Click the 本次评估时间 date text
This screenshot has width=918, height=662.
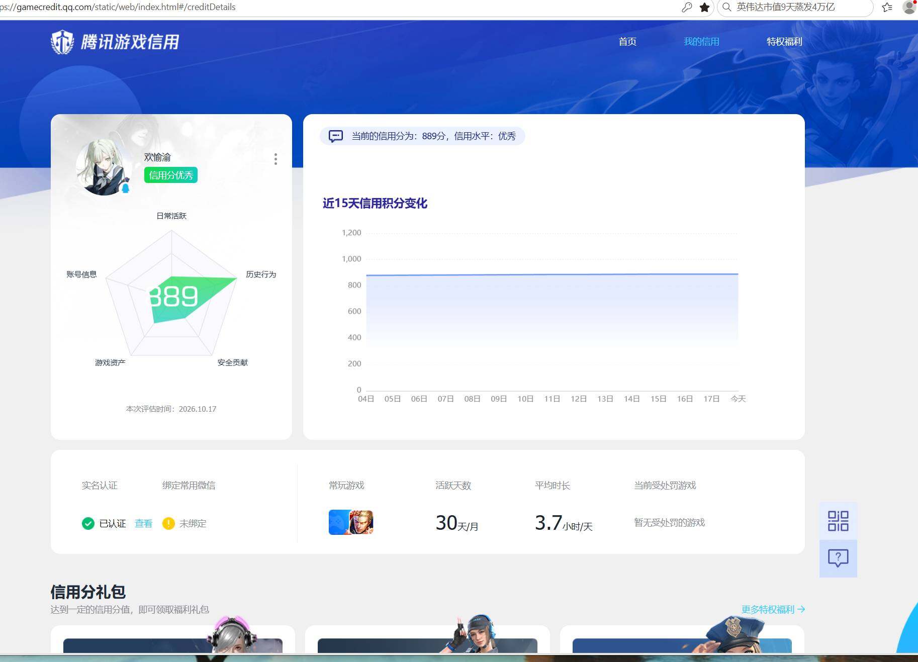[171, 409]
